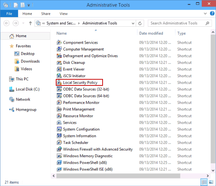Sort by the Type column header
Image resolution: width=216 pixels, height=186 pixels.
point(181,33)
